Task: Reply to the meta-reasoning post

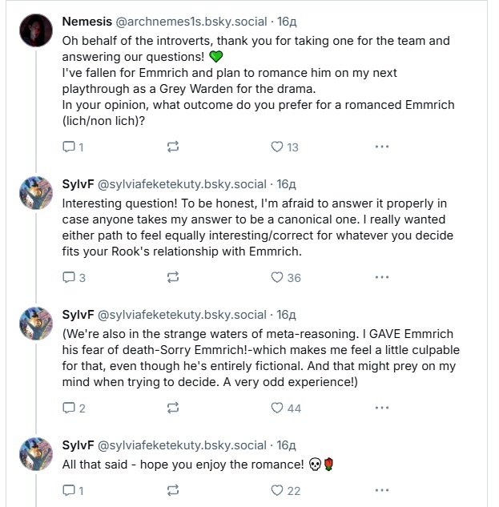Action: pos(69,408)
